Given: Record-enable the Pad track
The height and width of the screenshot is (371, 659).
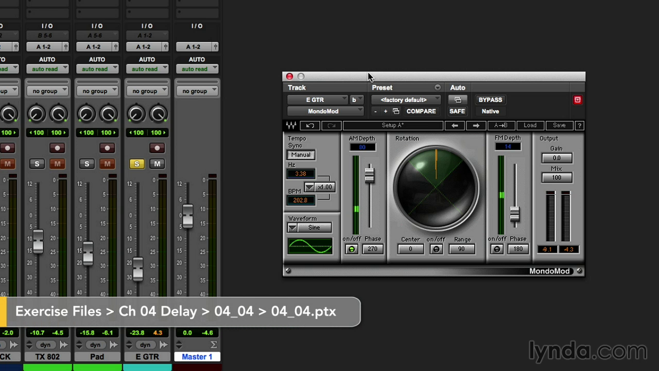Looking at the screenshot, I should click(x=107, y=148).
